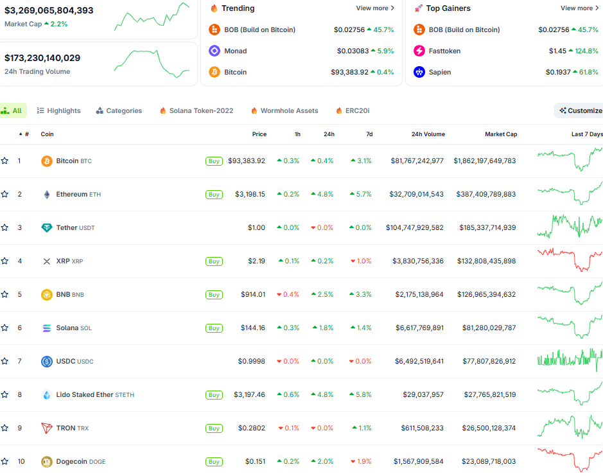
Task: Expand Trending with View more
Action: [x=375, y=8]
